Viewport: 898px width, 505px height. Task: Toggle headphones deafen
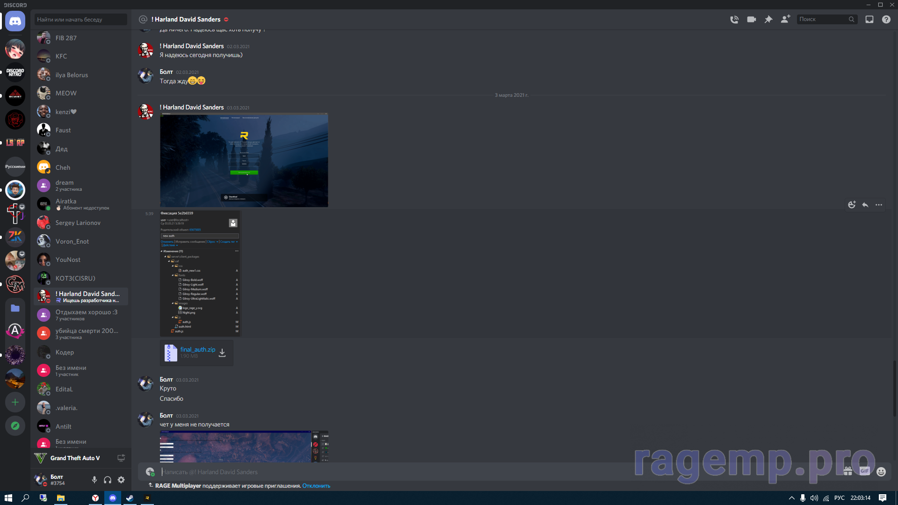108,480
